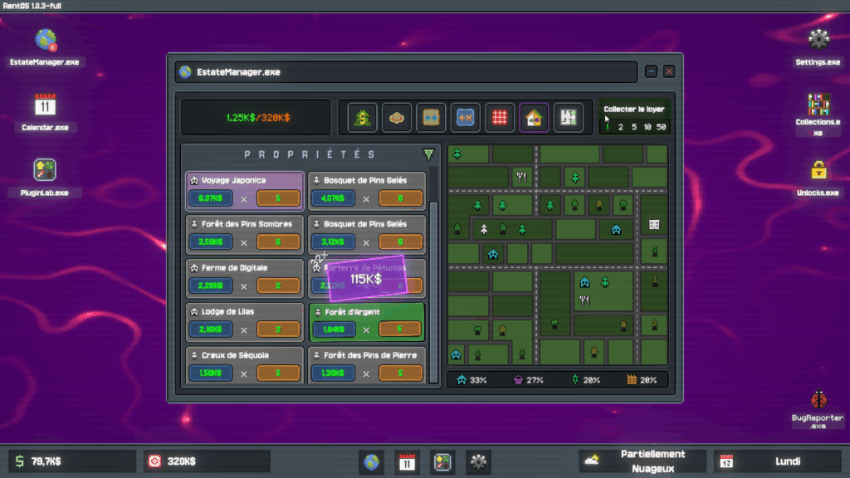Click the globe icon in the taskbar

[371, 461]
